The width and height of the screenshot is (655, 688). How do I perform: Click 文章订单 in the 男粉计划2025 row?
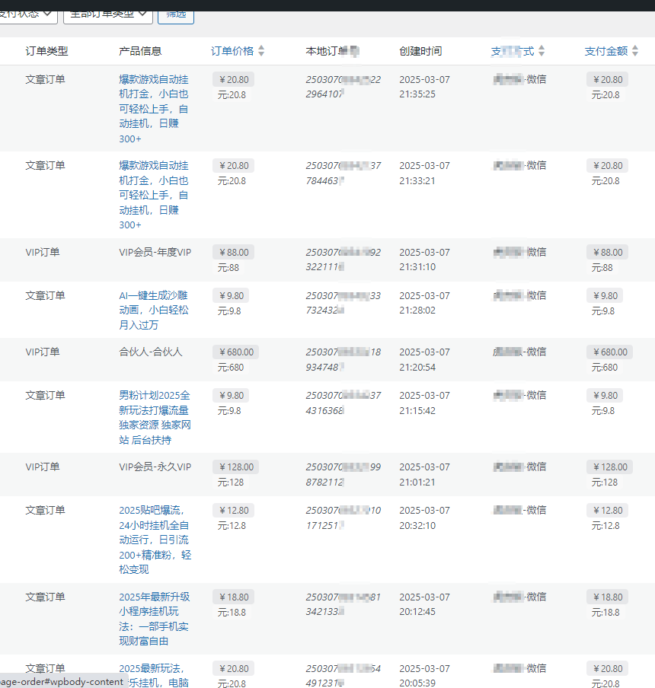pyautogui.click(x=45, y=395)
